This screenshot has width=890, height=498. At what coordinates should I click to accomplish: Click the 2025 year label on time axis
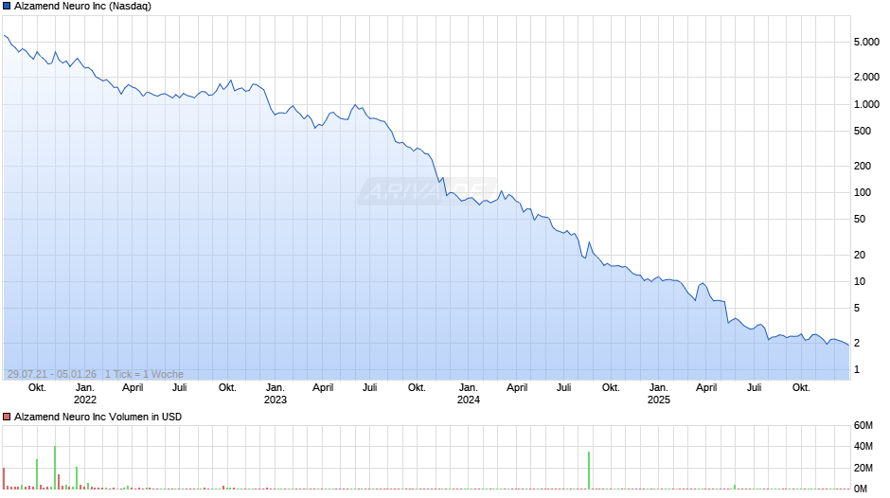click(658, 400)
